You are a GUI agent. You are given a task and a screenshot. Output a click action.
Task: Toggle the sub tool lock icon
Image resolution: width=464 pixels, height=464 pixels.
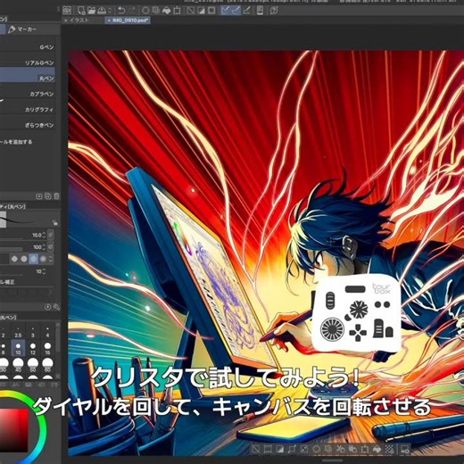54,222
